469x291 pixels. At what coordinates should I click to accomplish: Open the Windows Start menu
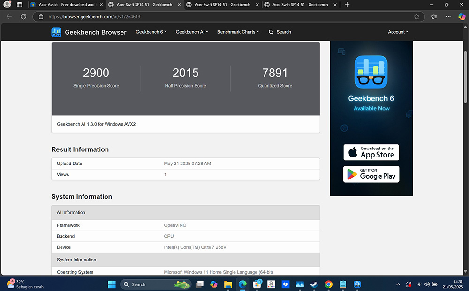(x=112, y=284)
